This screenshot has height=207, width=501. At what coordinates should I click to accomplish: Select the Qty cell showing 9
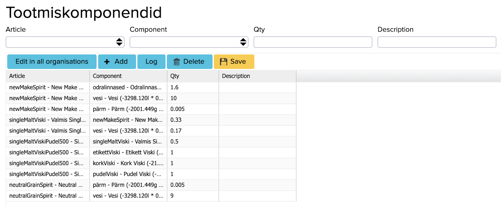point(193,196)
